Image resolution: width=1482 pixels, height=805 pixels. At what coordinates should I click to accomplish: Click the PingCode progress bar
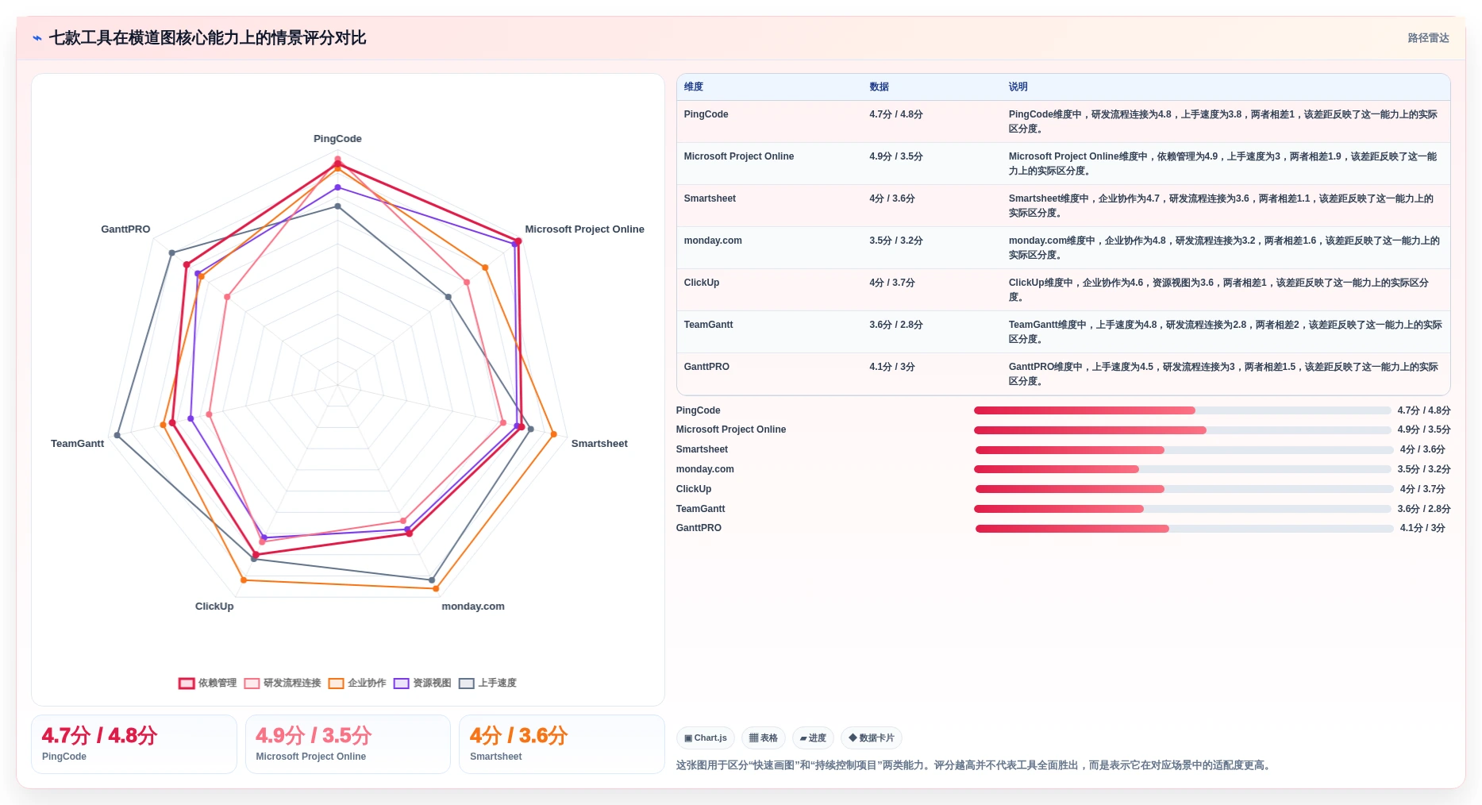[x=1183, y=410]
